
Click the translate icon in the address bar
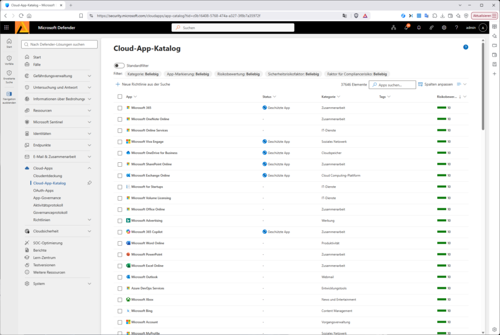click(344, 16)
